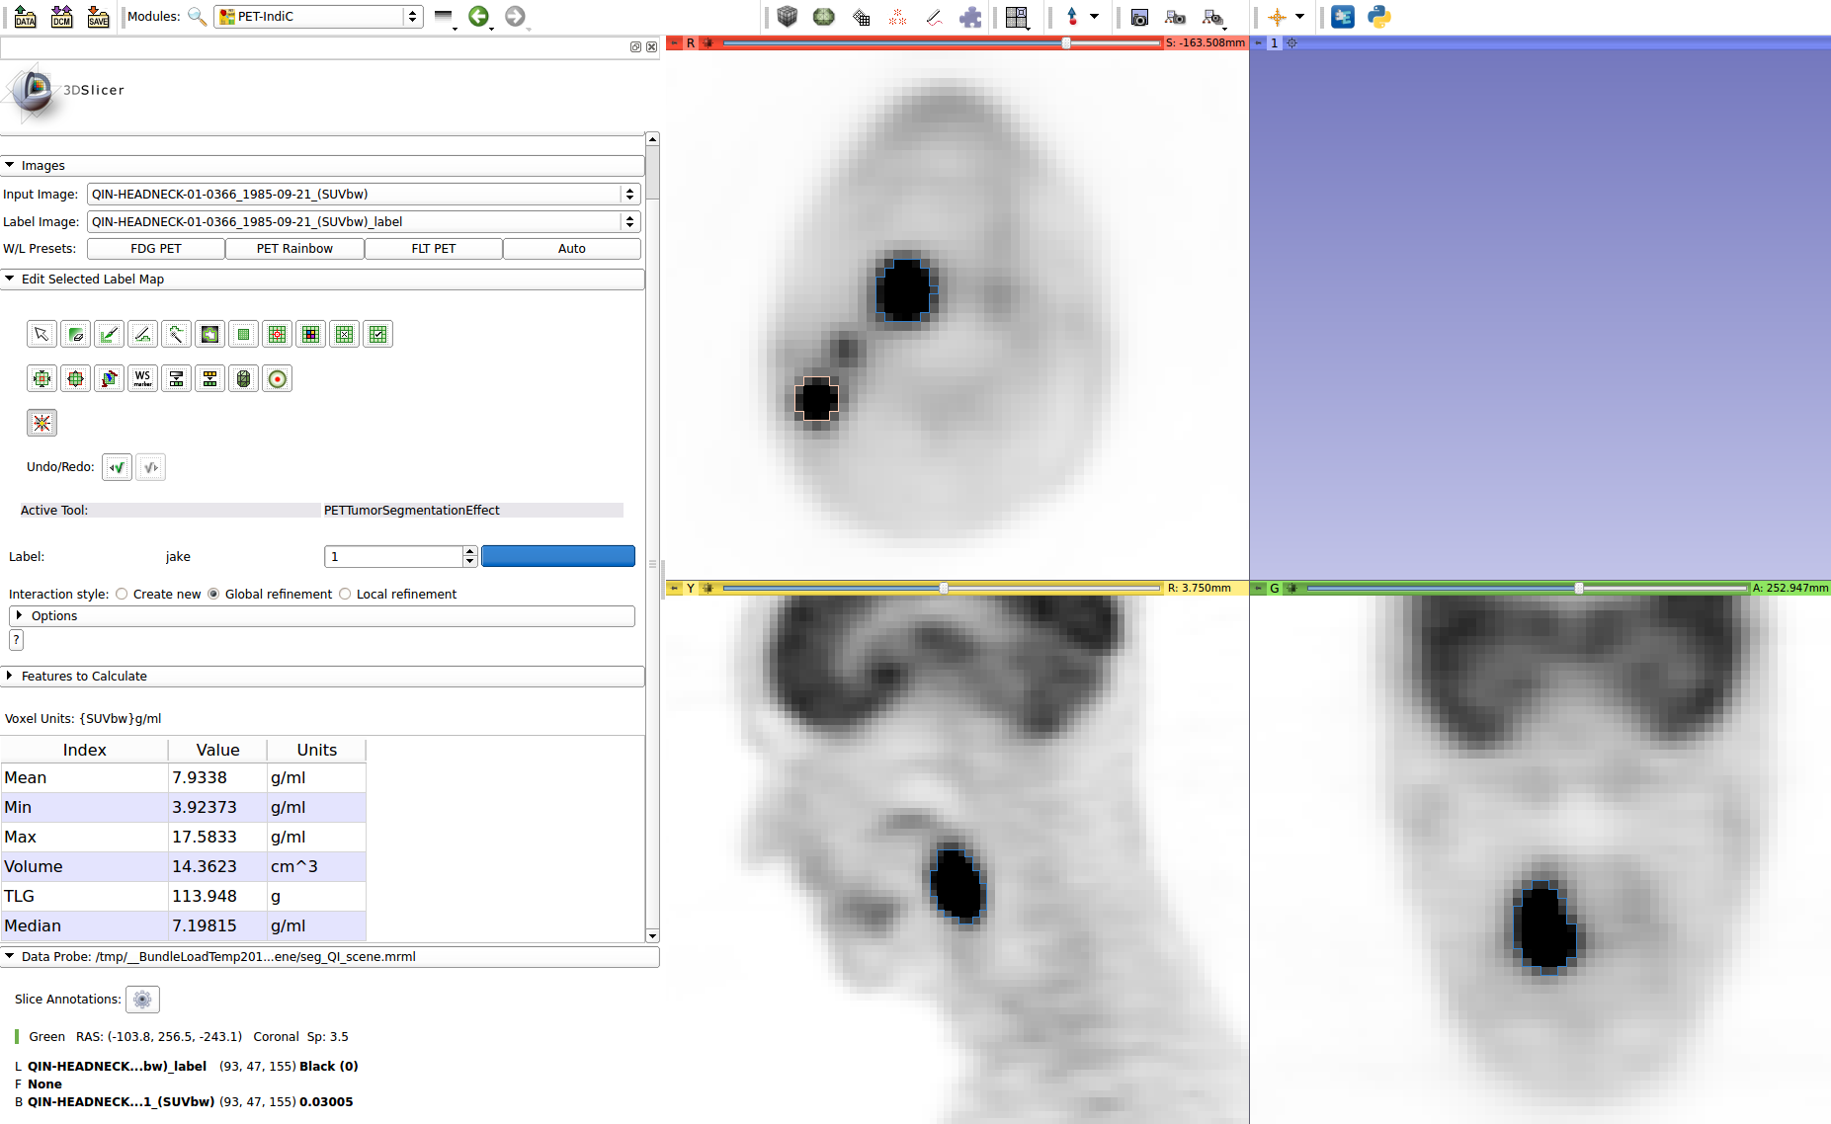This screenshot has height=1124, width=1831.
Task: Click the Load DICOM data icon
Action: pos(61,17)
